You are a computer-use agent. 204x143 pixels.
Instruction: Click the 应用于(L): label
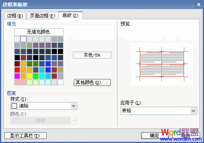(x=132, y=103)
